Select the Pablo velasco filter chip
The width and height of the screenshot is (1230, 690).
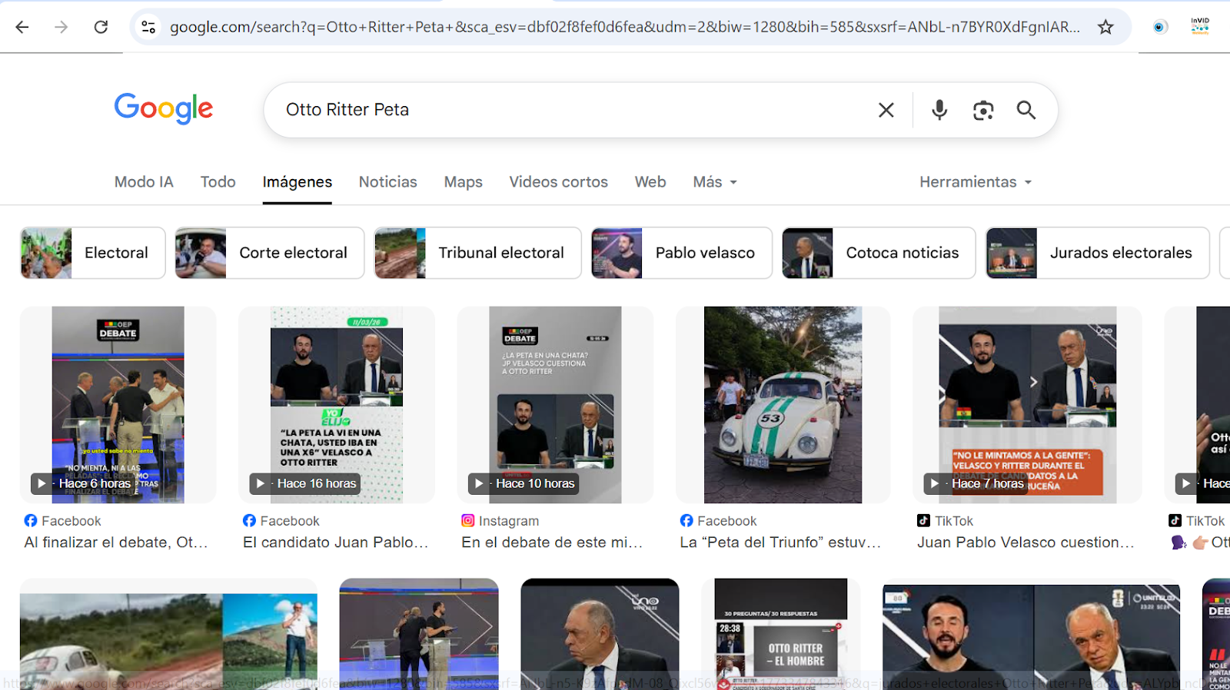coord(681,253)
